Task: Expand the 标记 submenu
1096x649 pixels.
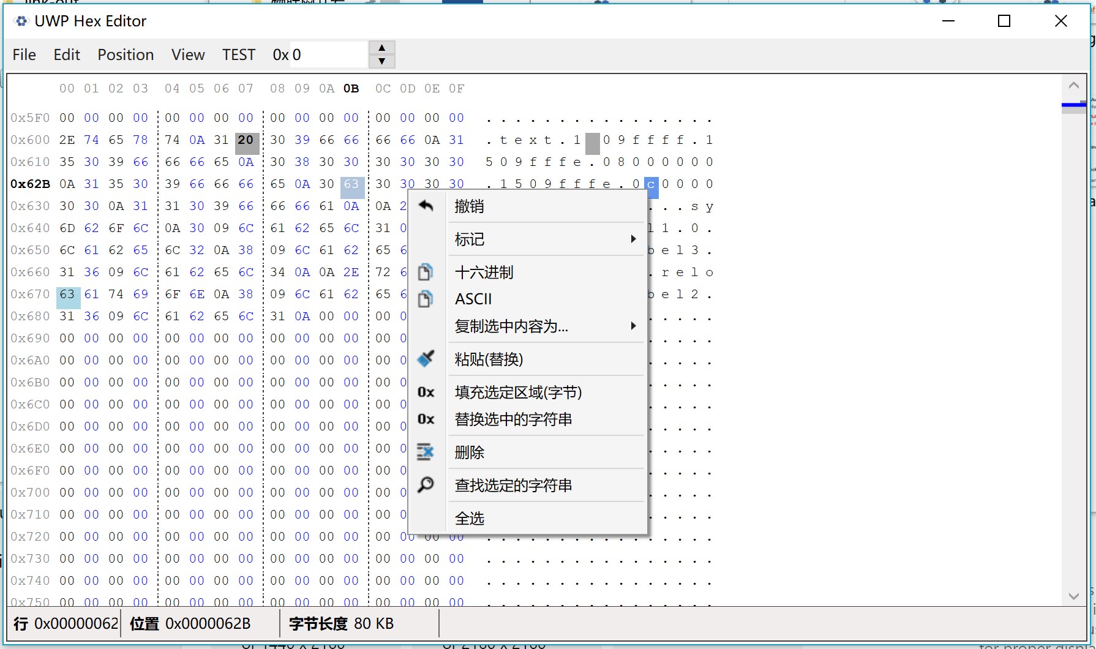Action: (x=528, y=239)
